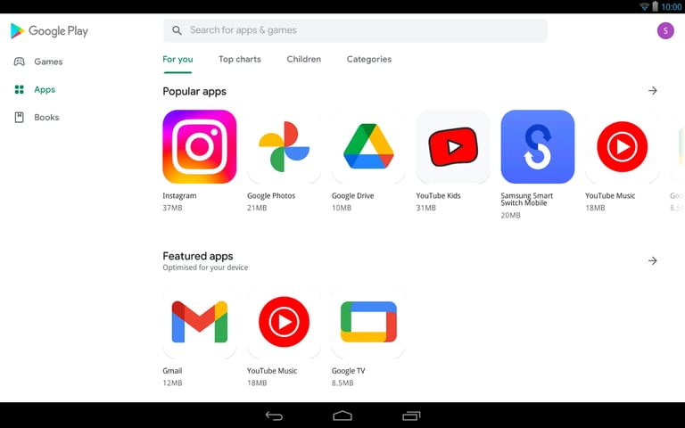Tap the battery status icon
Image resolution: width=685 pixels, height=428 pixels.
tap(655, 6)
